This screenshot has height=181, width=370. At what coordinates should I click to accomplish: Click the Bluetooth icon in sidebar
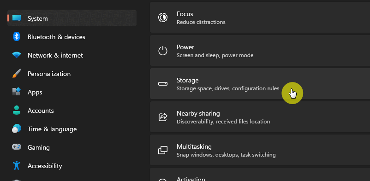pyautogui.click(x=17, y=37)
